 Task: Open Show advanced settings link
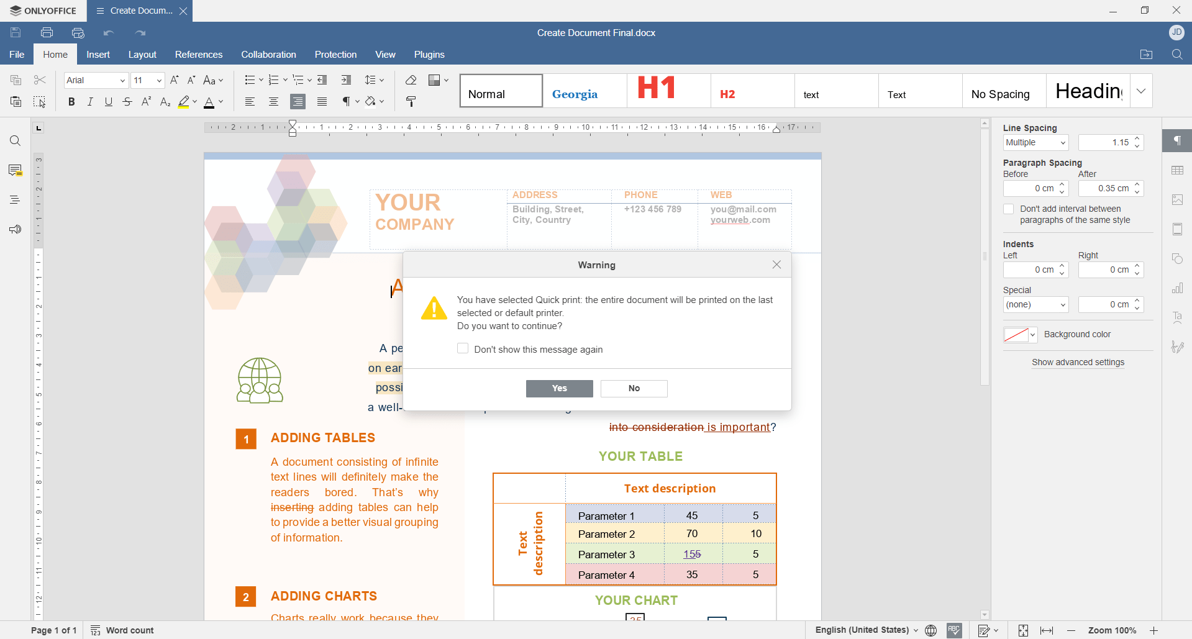pyautogui.click(x=1078, y=362)
